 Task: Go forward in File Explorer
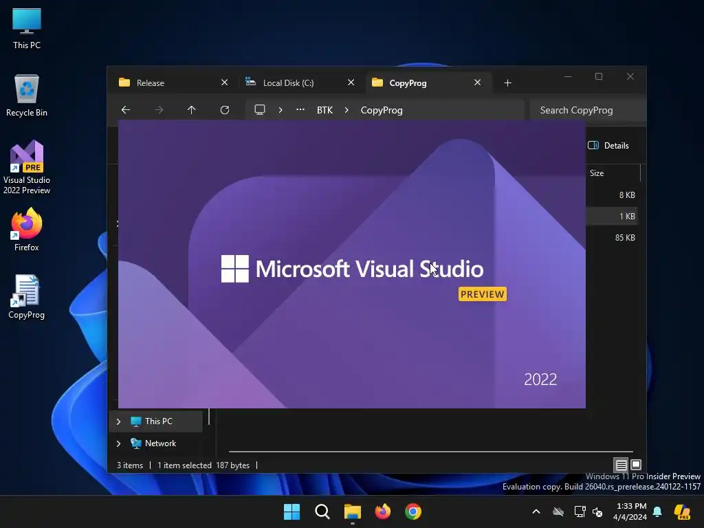[159, 110]
